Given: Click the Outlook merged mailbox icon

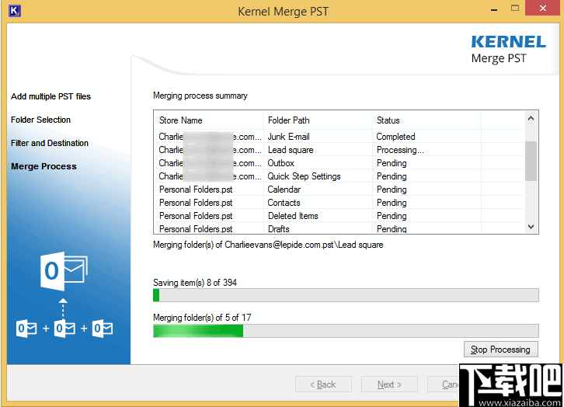Looking at the screenshot, I should pyautogui.click(x=64, y=271).
